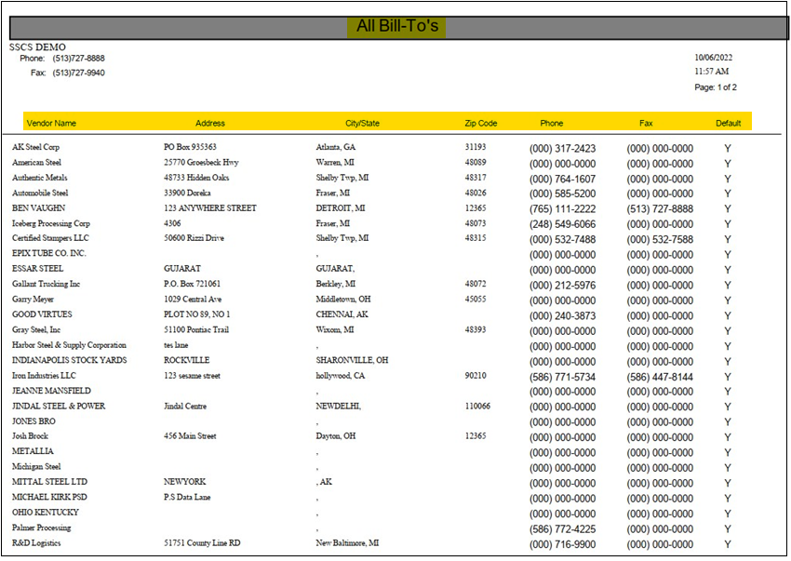Click address 48733 Hidden Oaks
This screenshot has width=791, height=561.
click(196, 177)
